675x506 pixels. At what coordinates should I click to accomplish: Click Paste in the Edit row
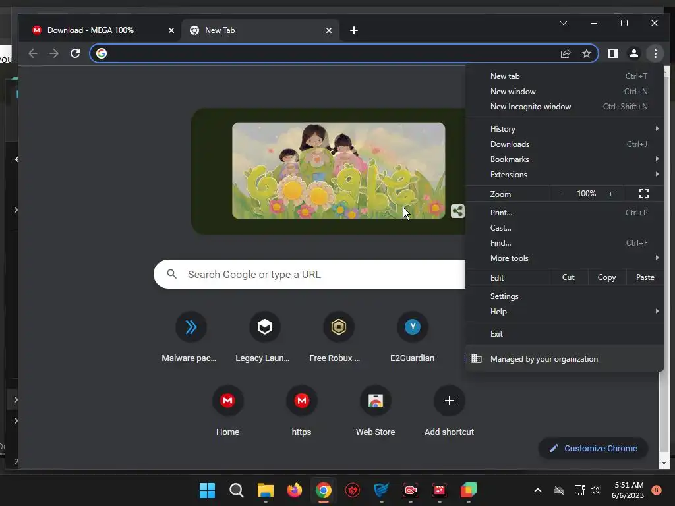click(x=645, y=277)
